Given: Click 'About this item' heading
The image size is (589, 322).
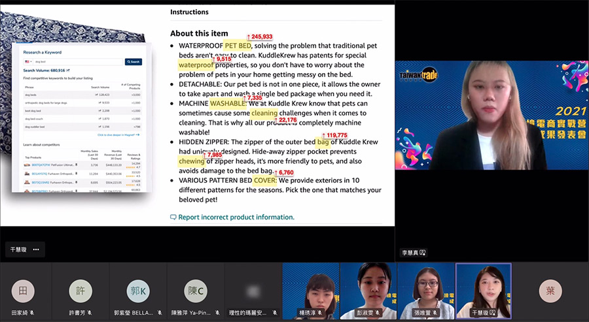Looking at the screenshot, I should pyautogui.click(x=199, y=33).
